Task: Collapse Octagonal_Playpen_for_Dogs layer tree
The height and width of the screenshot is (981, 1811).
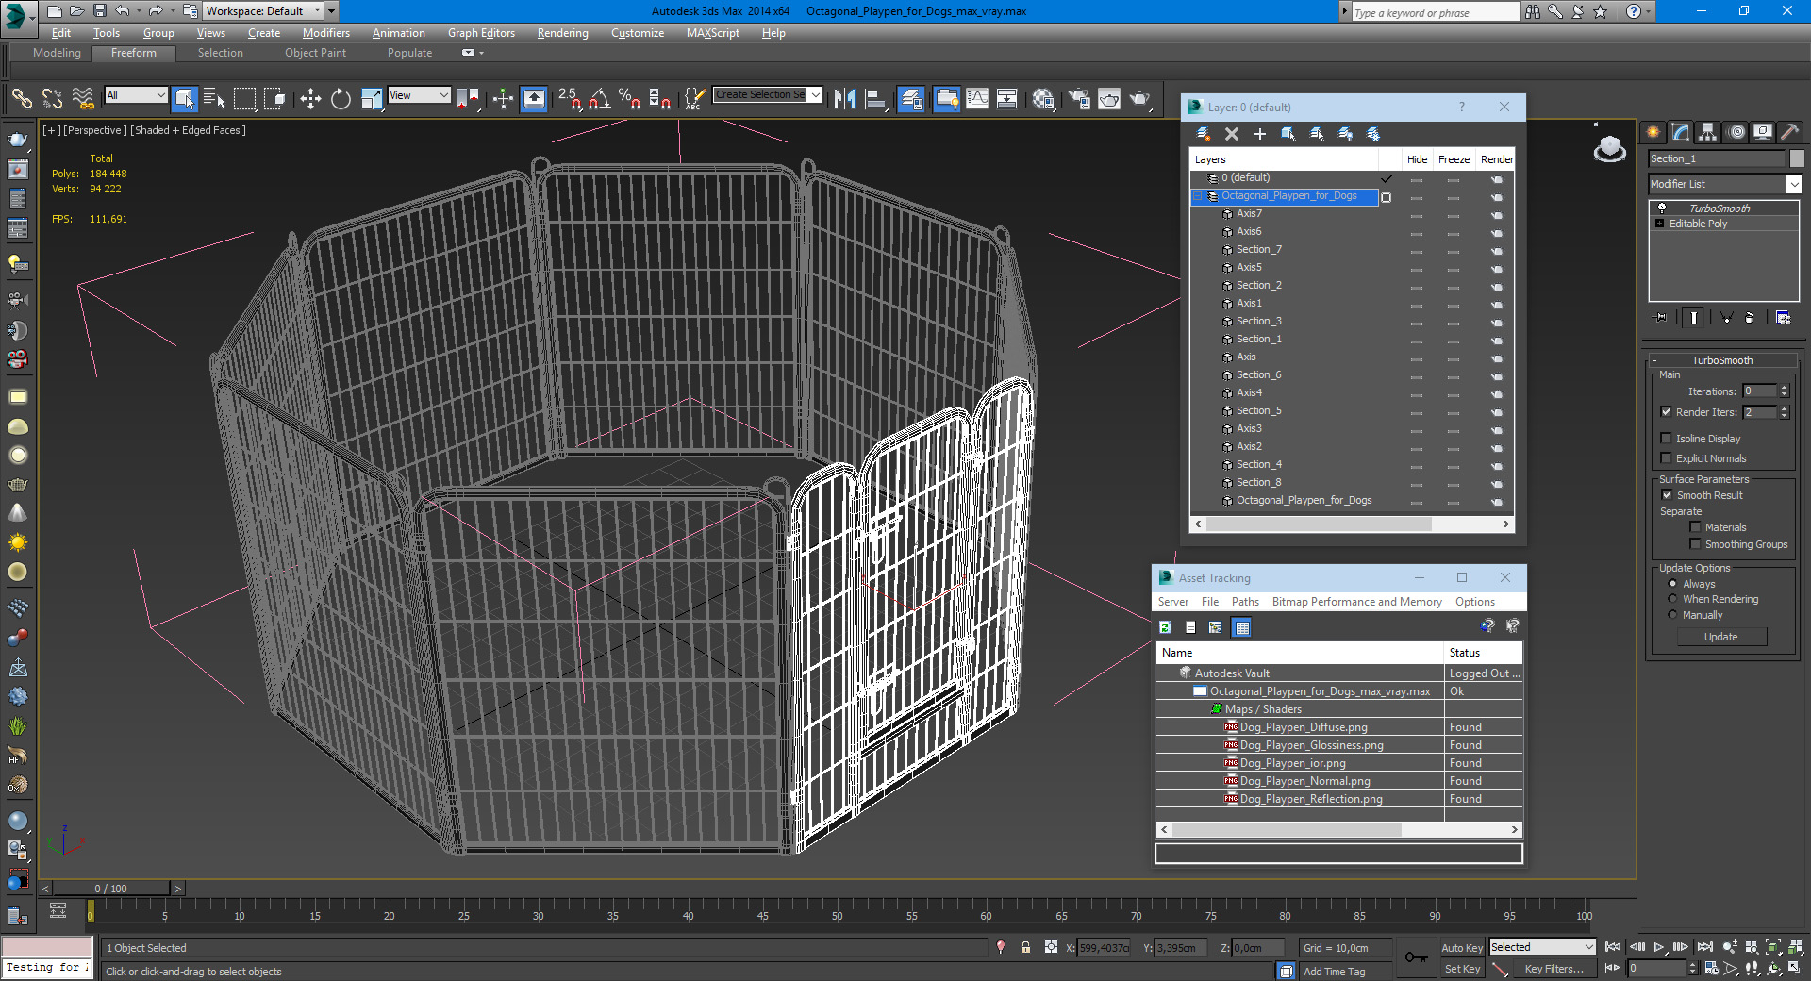Action: (x=1199, y=196)
